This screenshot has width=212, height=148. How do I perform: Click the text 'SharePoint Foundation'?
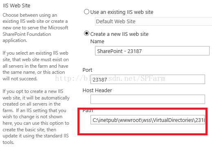(27, 34)
